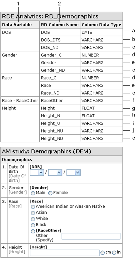Image resolution: width=135 pixels, height=258 pixels.
Task: Click the Date Of Birth question label
Action: click(x=17, y=169)
